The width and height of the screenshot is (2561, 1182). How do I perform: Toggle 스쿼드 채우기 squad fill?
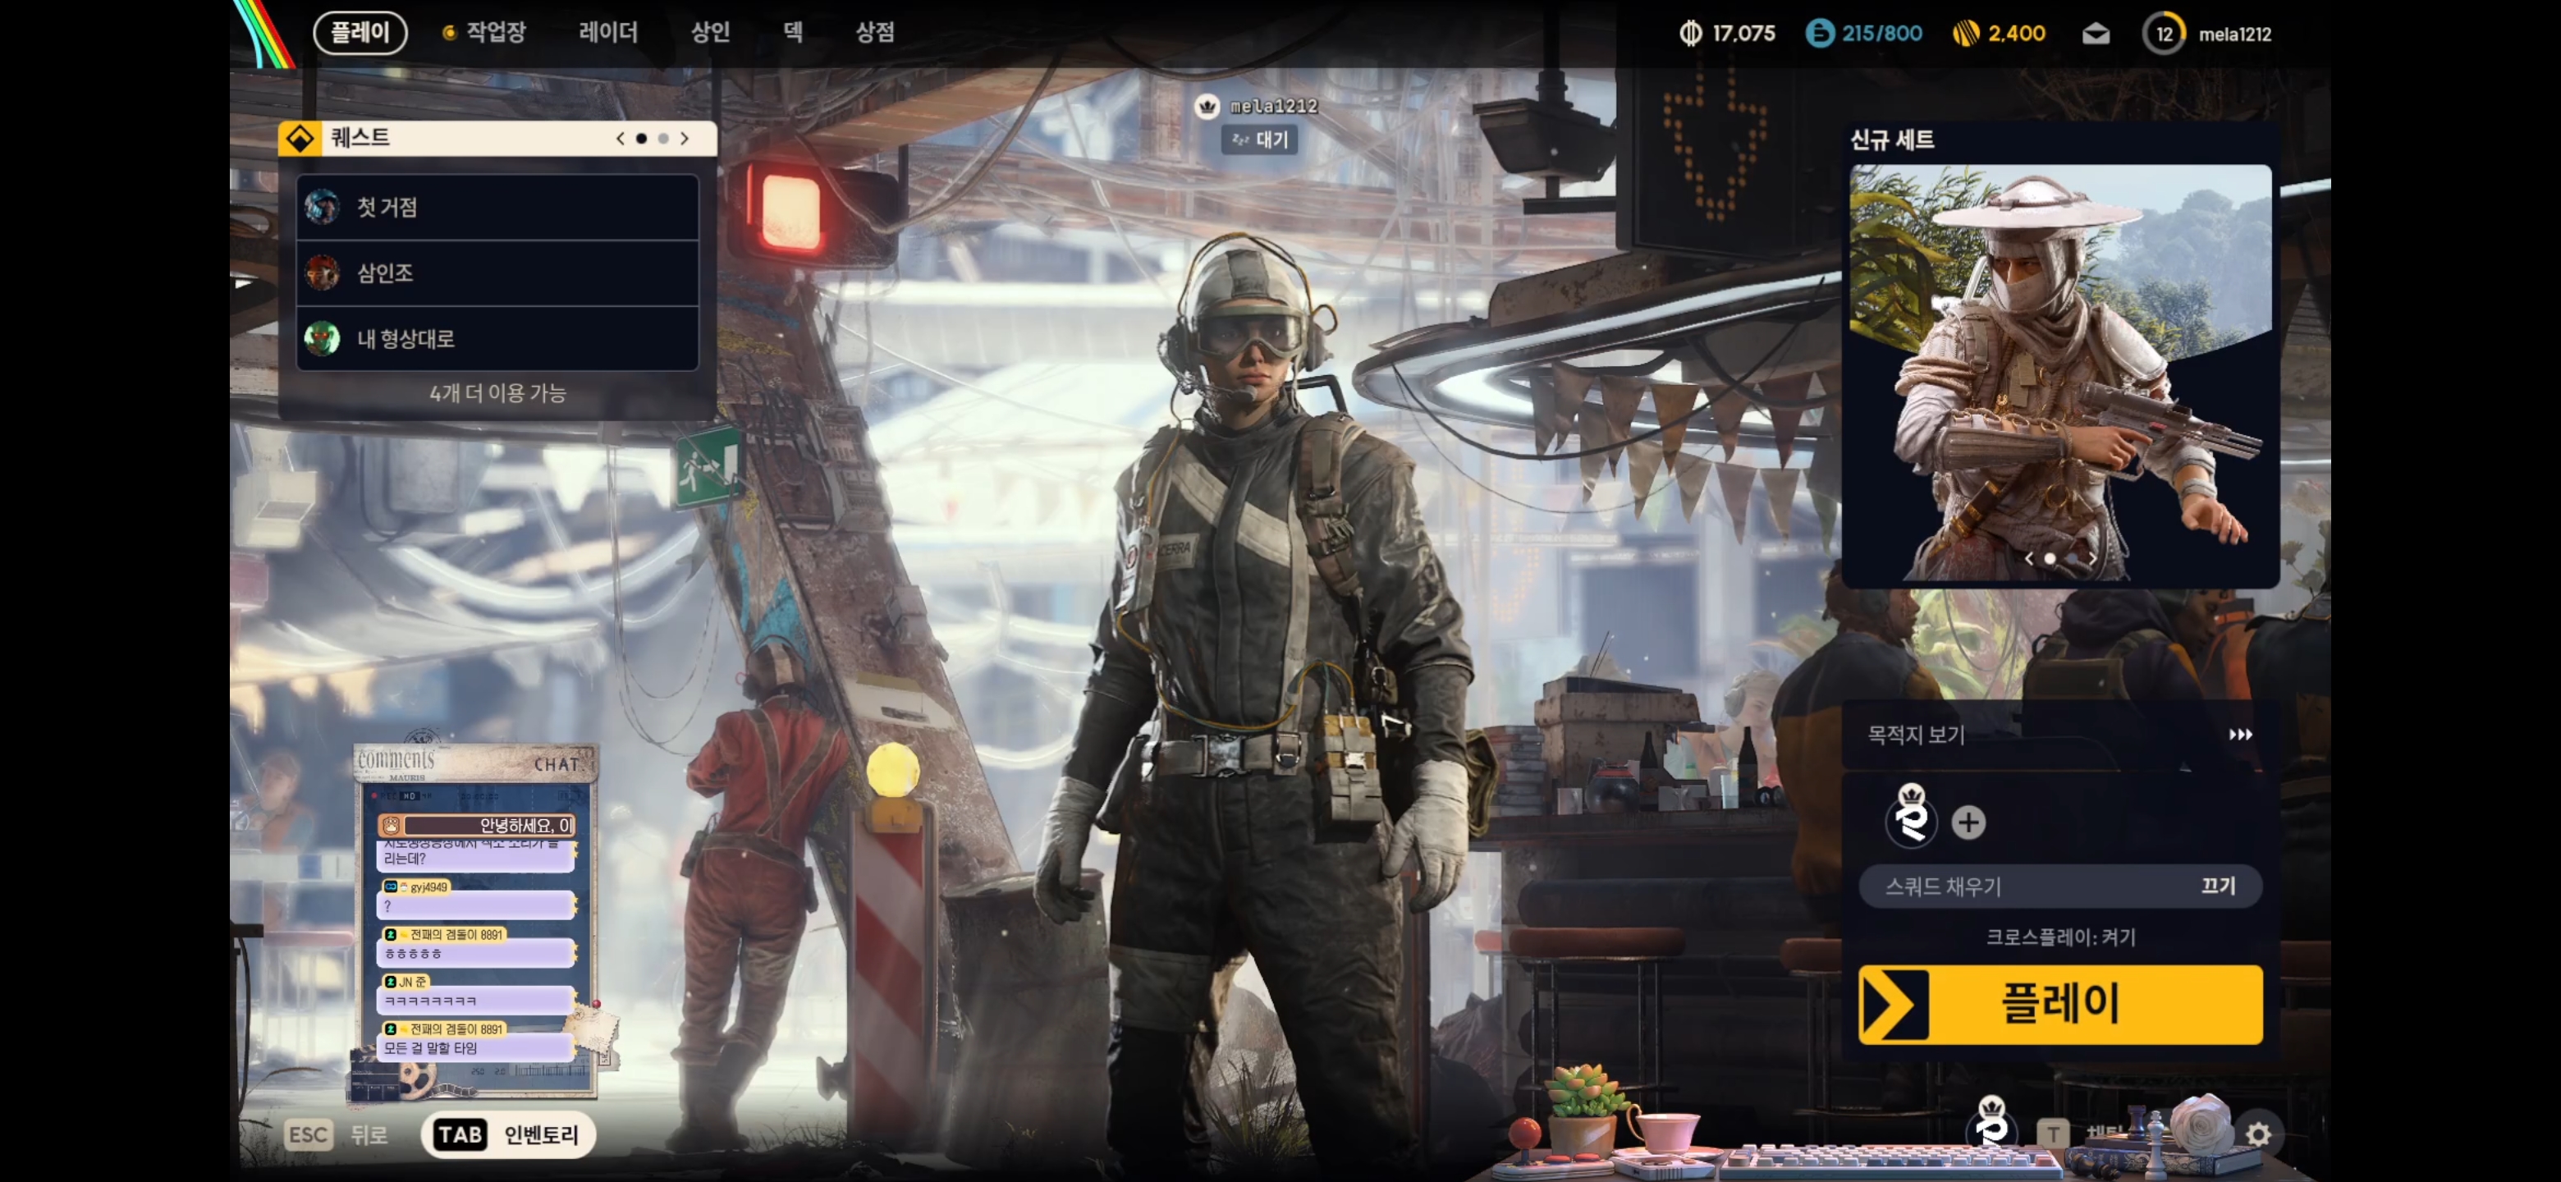pos(2060,886)
